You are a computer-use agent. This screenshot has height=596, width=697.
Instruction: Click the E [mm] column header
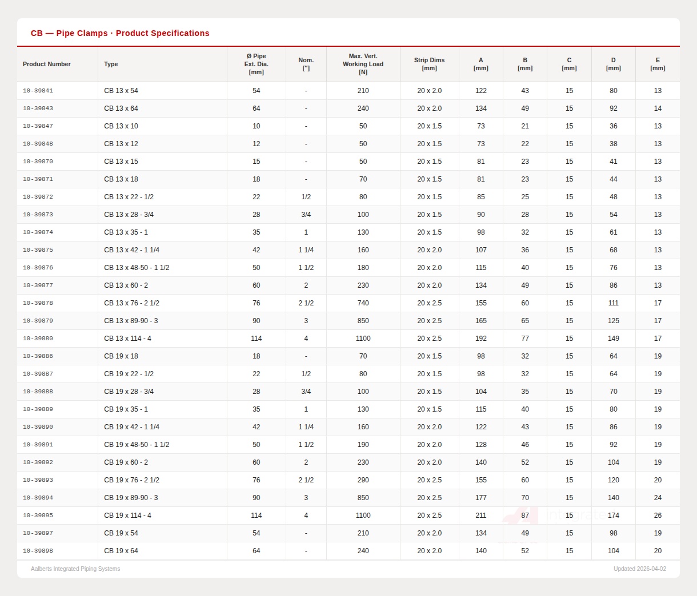(x=658, y=65)
